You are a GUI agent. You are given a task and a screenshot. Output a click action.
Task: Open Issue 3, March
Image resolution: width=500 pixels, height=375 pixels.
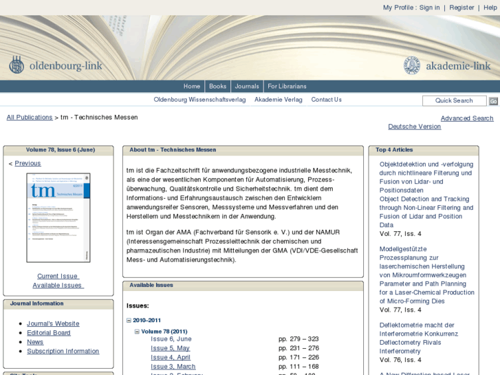click(x=173, y=366)
